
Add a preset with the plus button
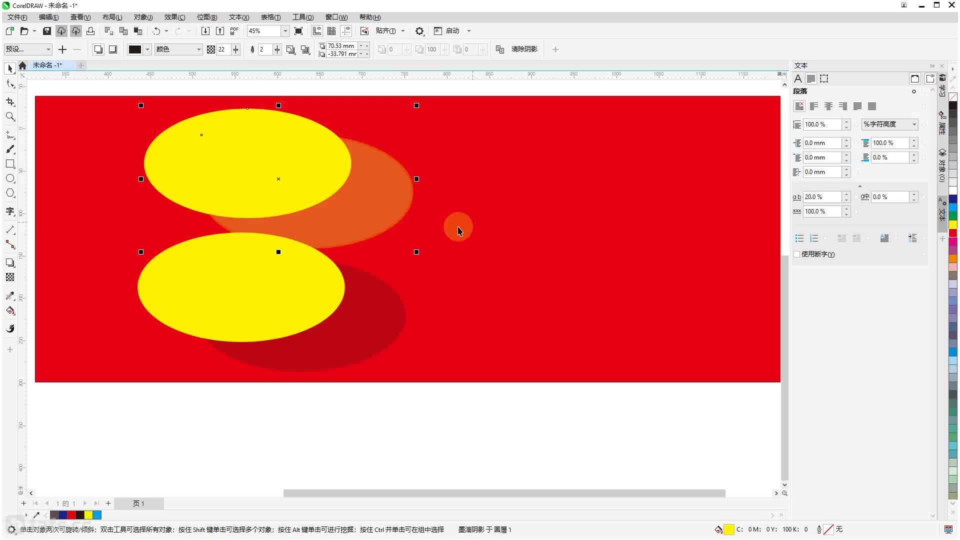click(62, 49)
